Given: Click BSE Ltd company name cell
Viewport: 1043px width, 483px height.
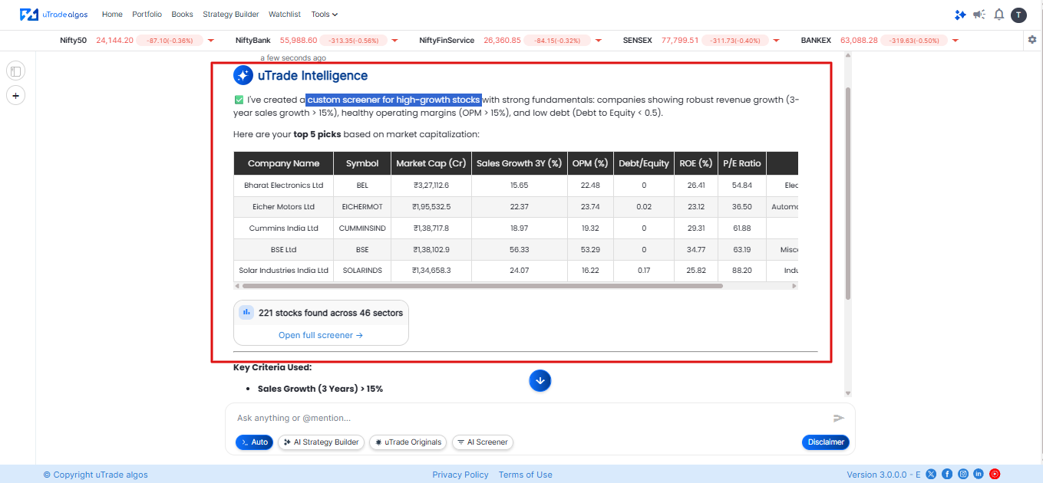Looking at the screenshot, I should pos(284,249).
